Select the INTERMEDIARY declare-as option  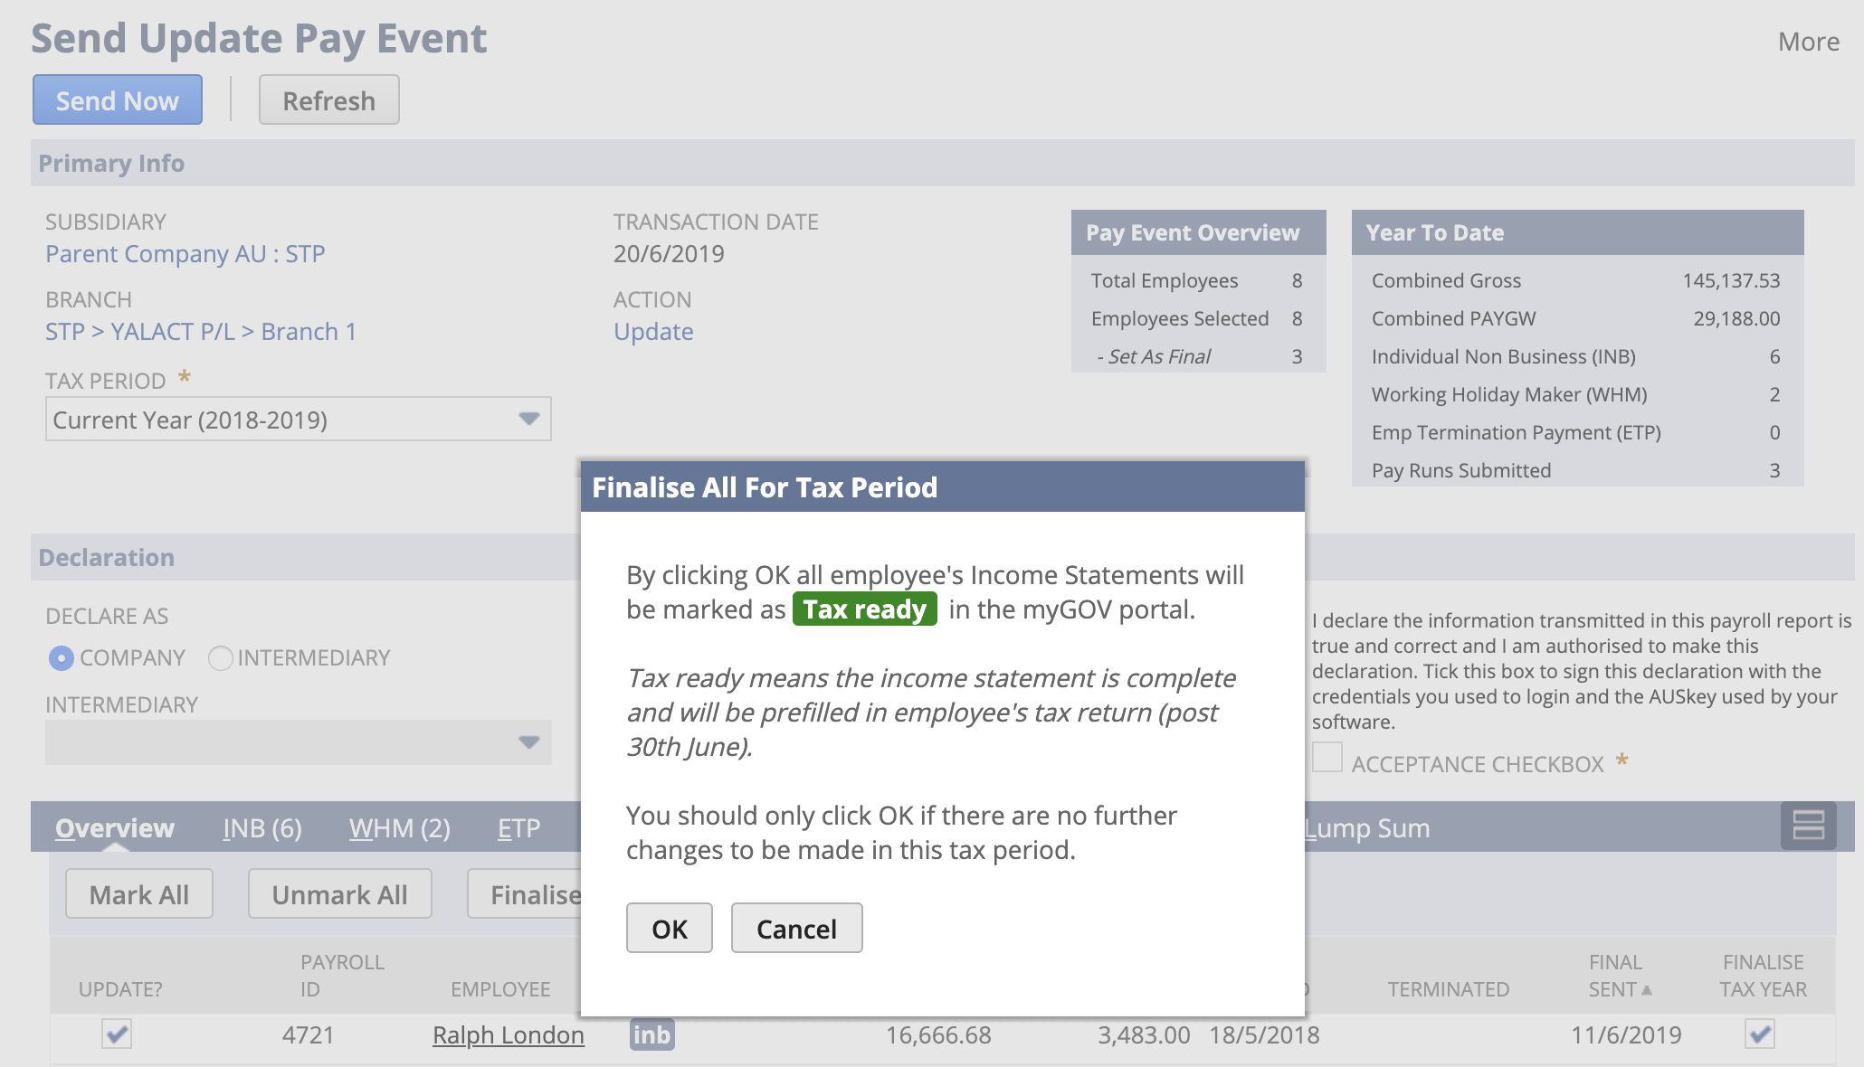(220, 658)
